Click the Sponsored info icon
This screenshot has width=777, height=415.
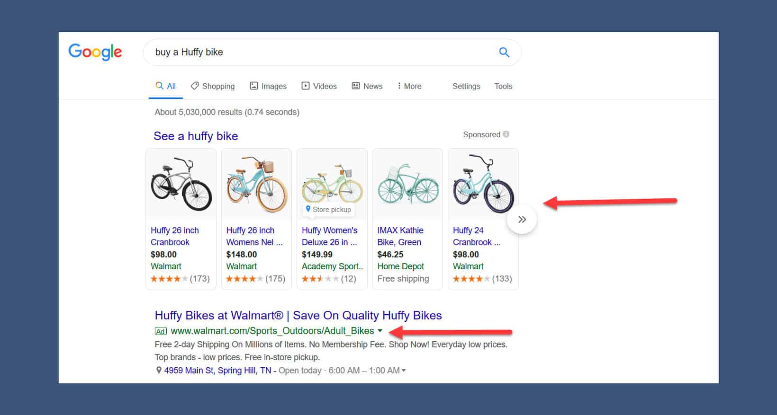pyautogui.click(x=506, y=134)
